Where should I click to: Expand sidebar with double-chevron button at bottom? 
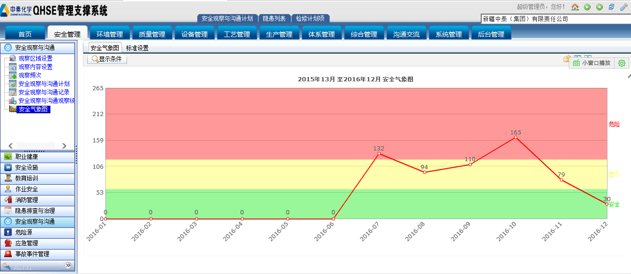coord(68,266)
